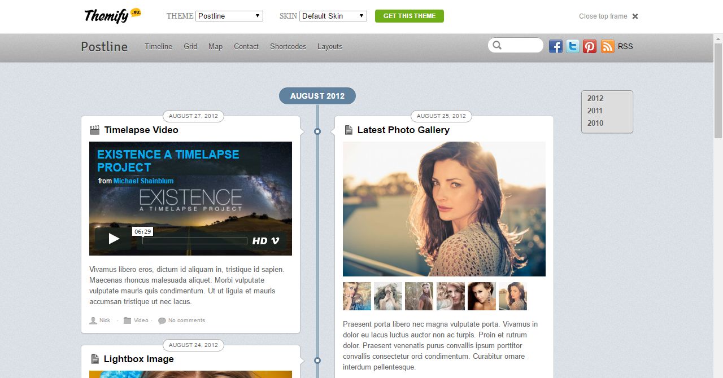723x378 pixels.
Task: Click the 06:29 video duration label
Action: [x=142, y=231]
